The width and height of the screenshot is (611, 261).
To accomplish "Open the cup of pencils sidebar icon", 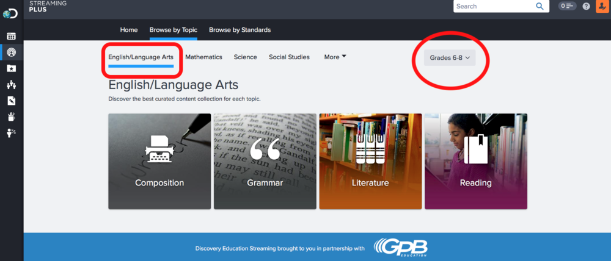I will pos(11,116).
